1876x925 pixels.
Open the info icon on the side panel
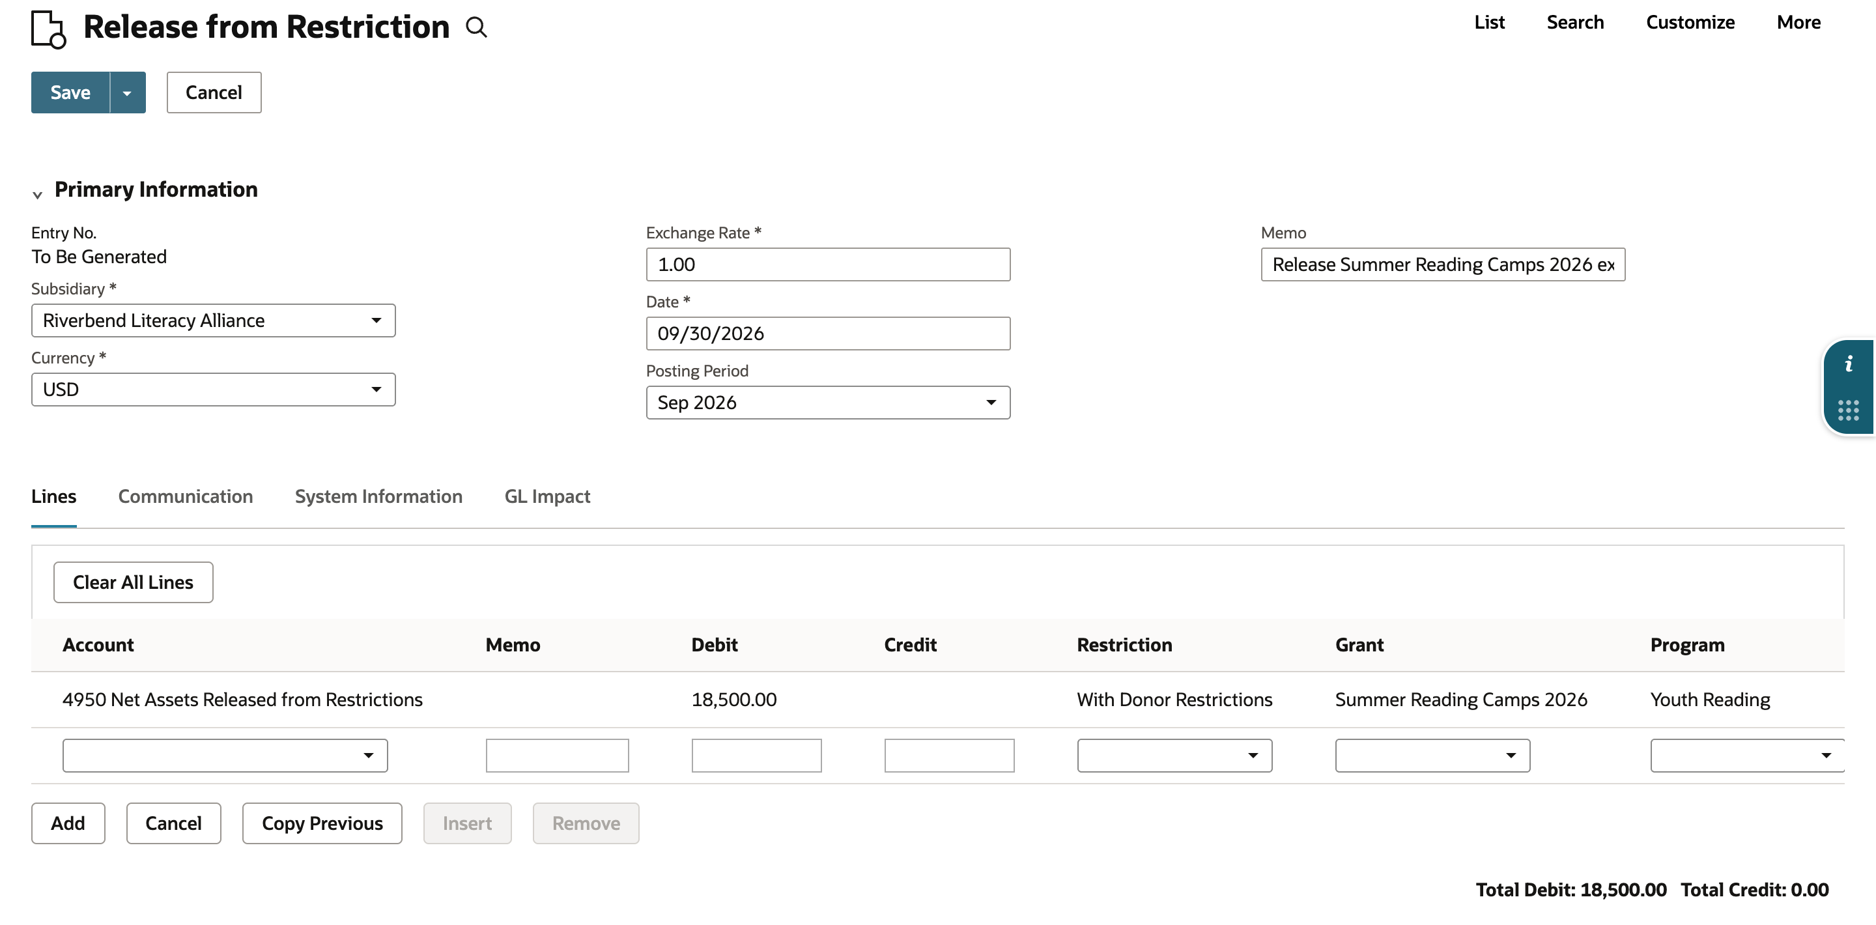click(1849, 364)
